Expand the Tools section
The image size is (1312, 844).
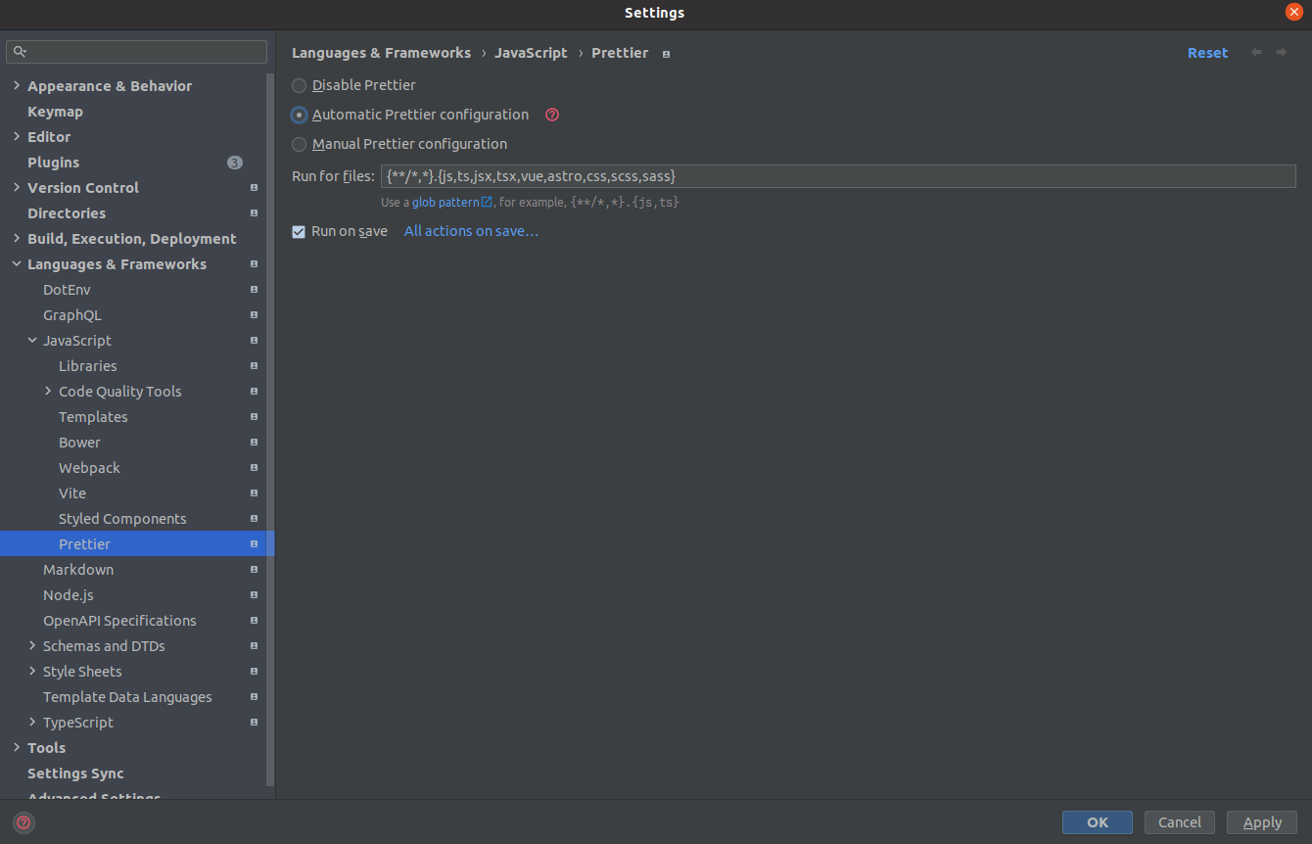pyautogui.click(x=17, y=748)
